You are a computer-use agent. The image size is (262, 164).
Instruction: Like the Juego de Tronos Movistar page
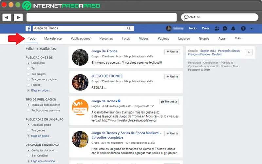pos(169,102)
